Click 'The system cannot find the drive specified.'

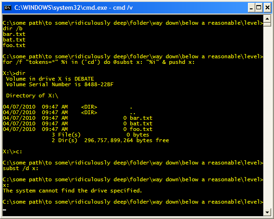[73, 191]
